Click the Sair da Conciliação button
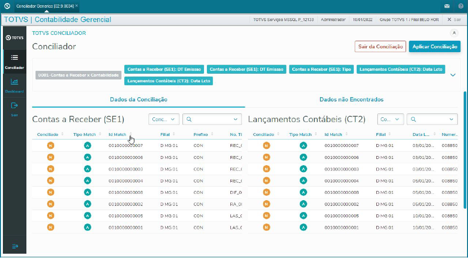Screen dimensions: 468x258 coord(380,46)
